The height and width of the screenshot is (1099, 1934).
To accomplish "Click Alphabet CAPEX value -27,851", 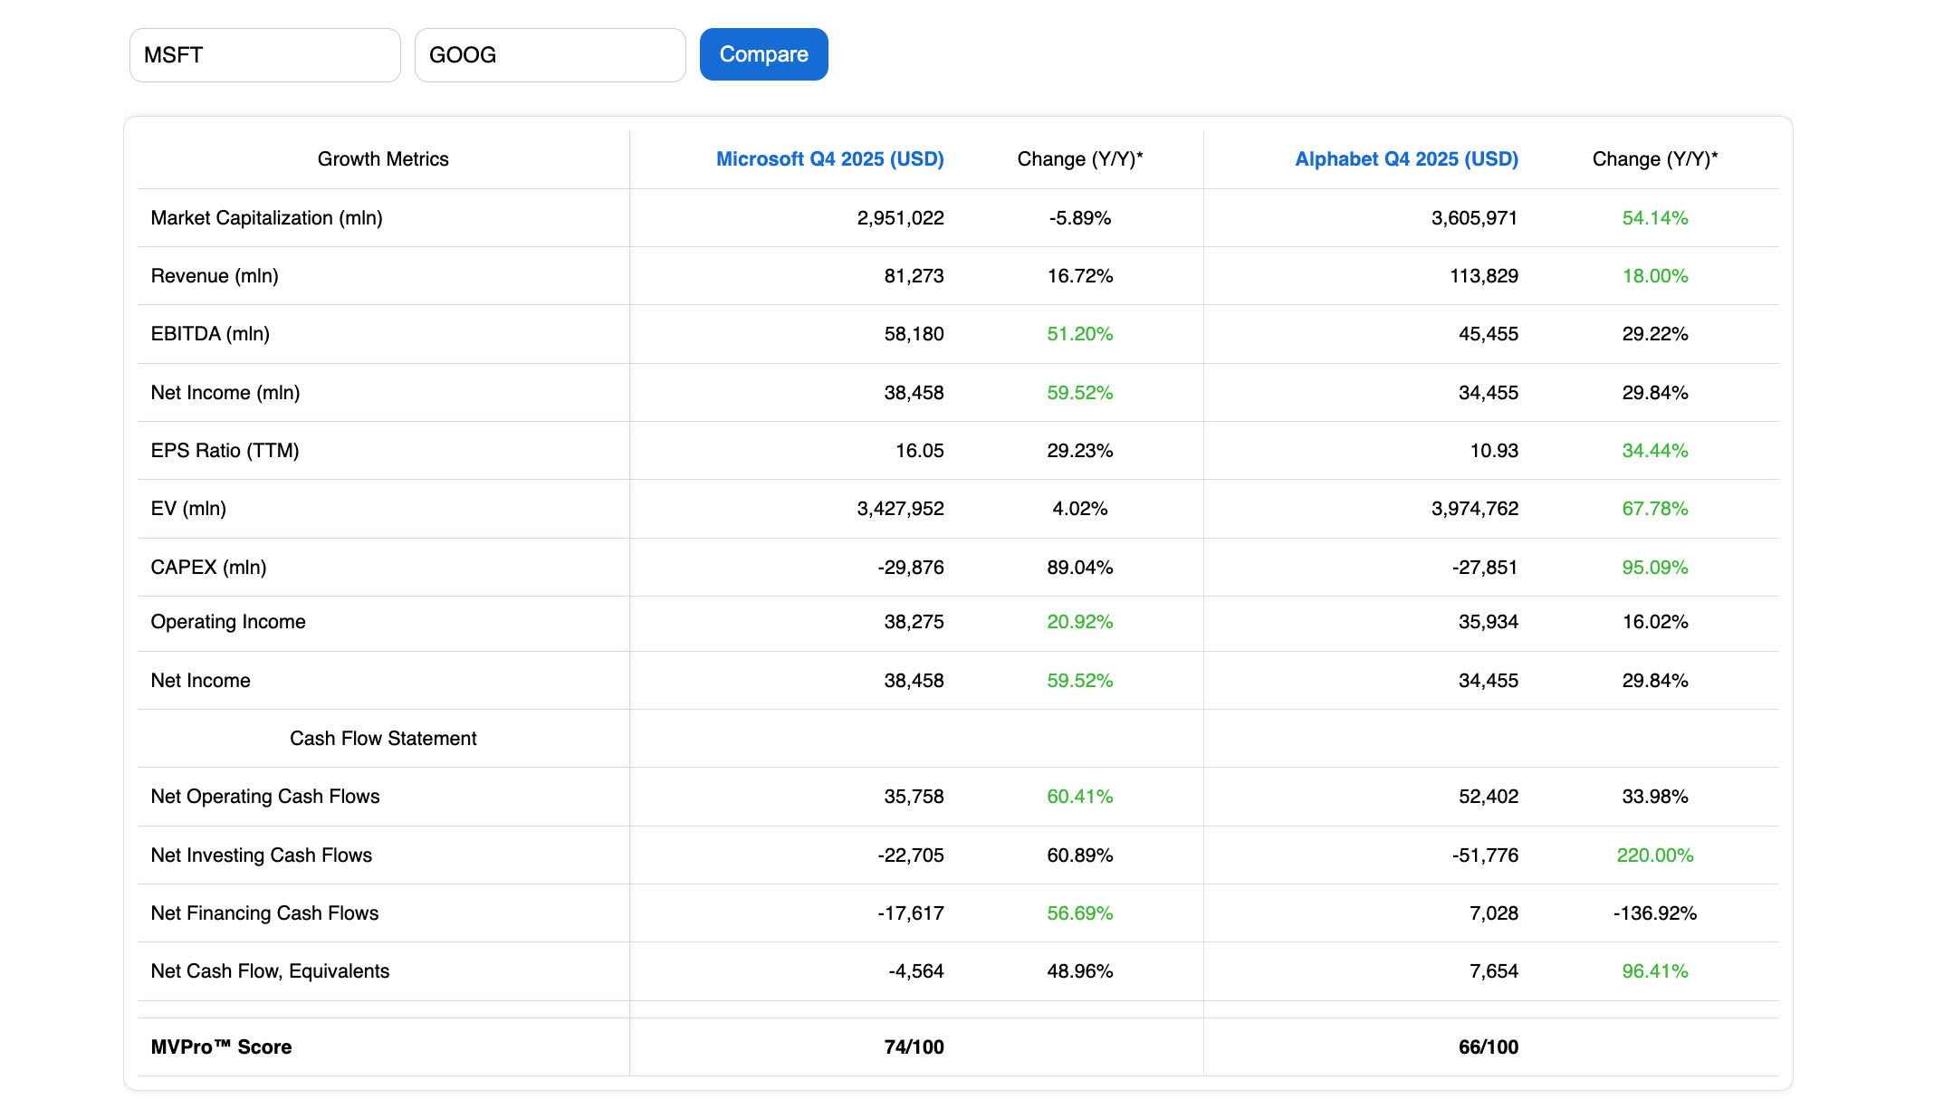I will tap(1485, 568).
